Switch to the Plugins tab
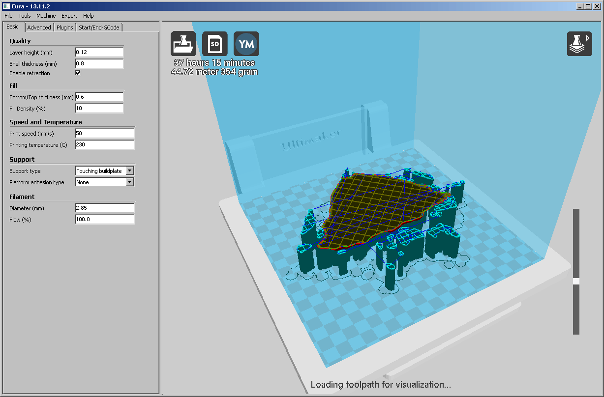This screenshot has width=604, height=397. pos(65,28)
